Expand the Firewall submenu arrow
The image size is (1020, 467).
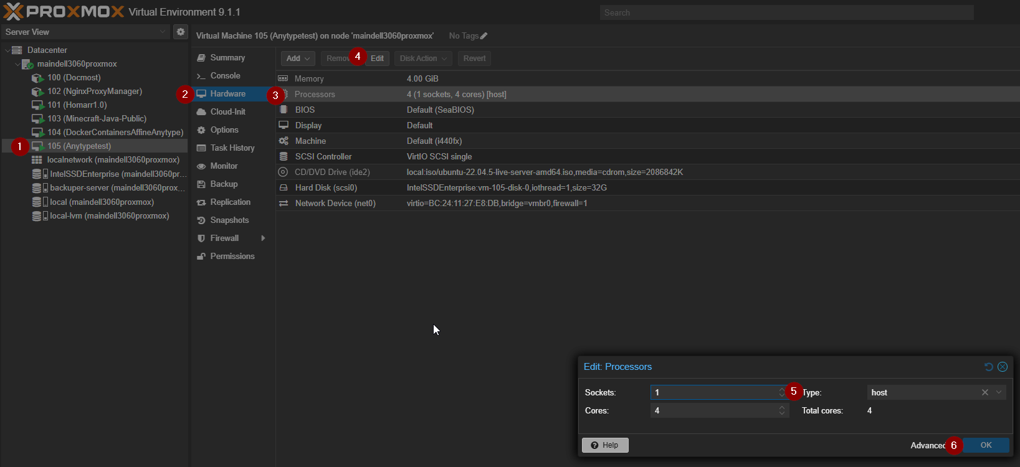click(x=264, y=238)
